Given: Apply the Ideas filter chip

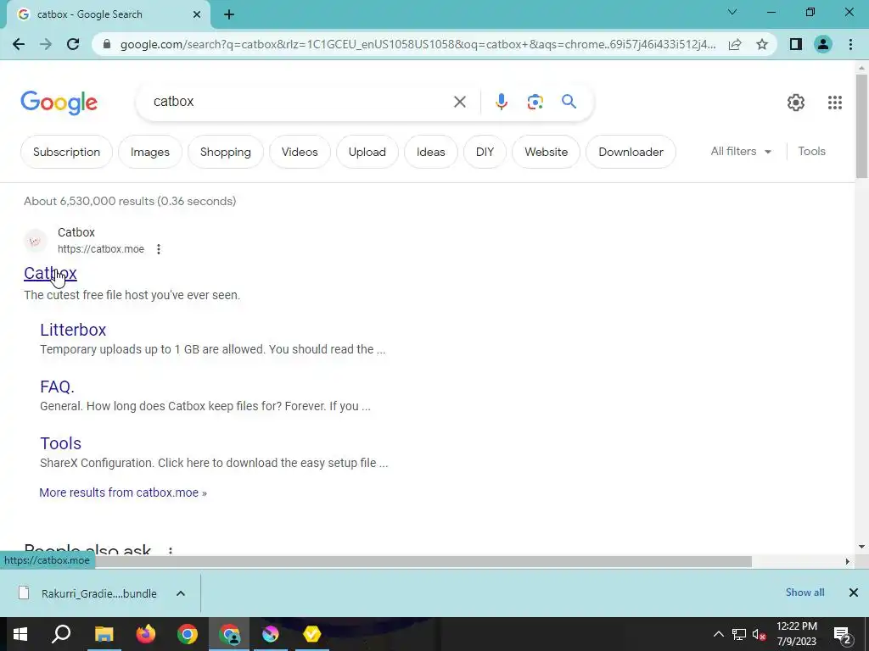Looking at the screenshot, I should coord(430,152).
